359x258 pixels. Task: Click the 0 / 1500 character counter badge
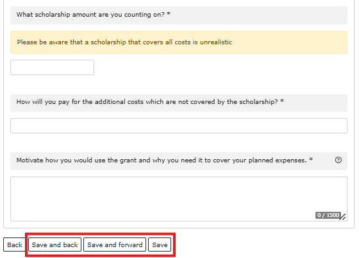(x=328, y=215)
